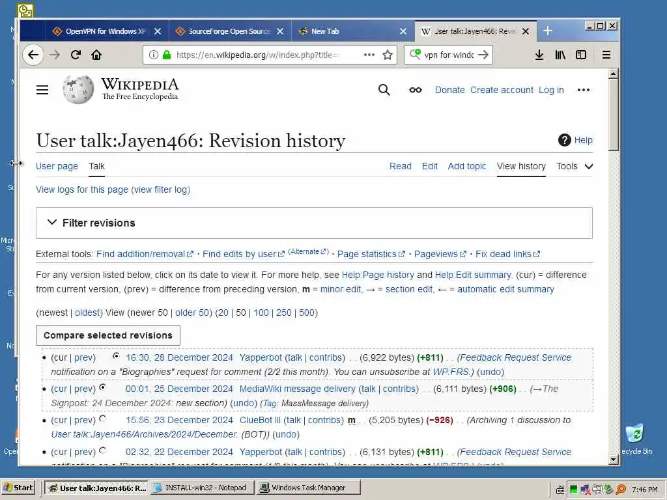Click the magnifier tray icon in taskbar
667x500 pixels.
(x=621, y=490)
